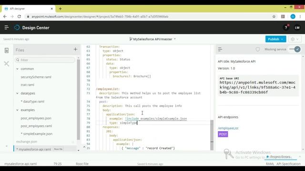305x171 pixels.
Task: Click the browser address bar
Action: 100,17
